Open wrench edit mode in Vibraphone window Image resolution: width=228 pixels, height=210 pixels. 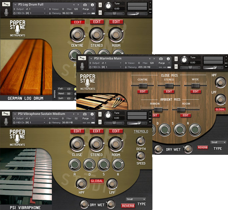(x=6, y=113)
